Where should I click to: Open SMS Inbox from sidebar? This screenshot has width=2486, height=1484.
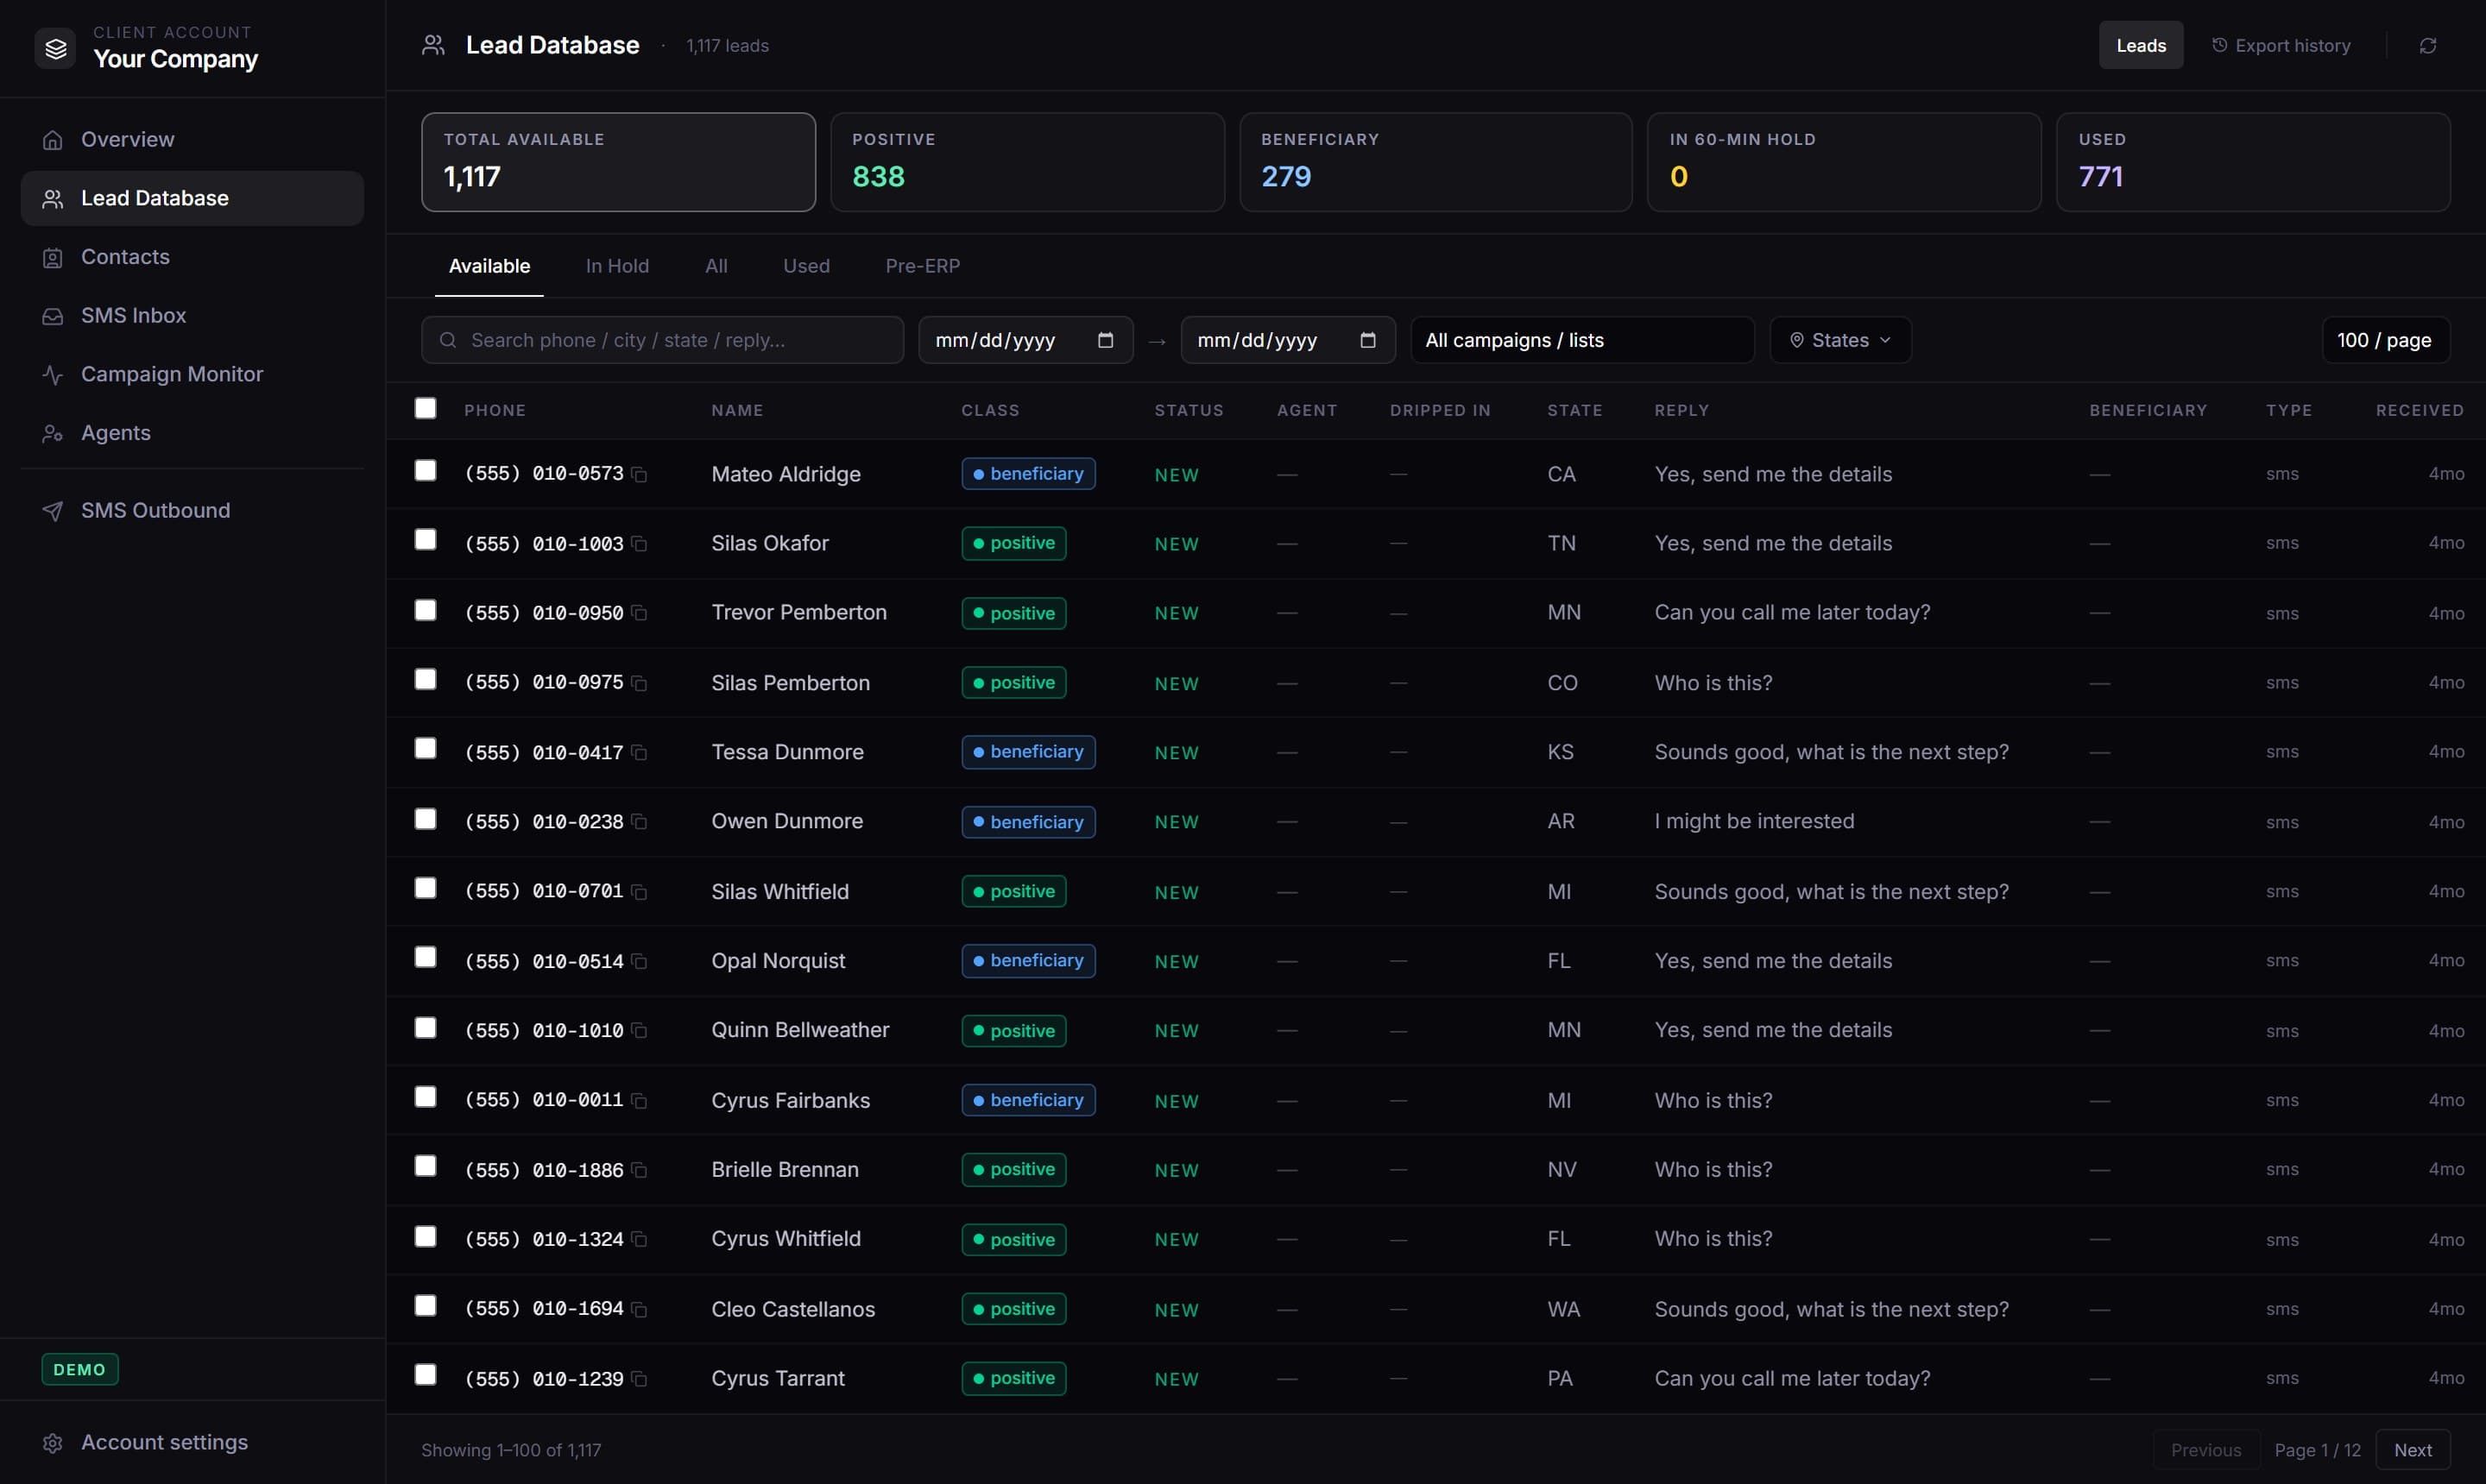coord(192,316)
